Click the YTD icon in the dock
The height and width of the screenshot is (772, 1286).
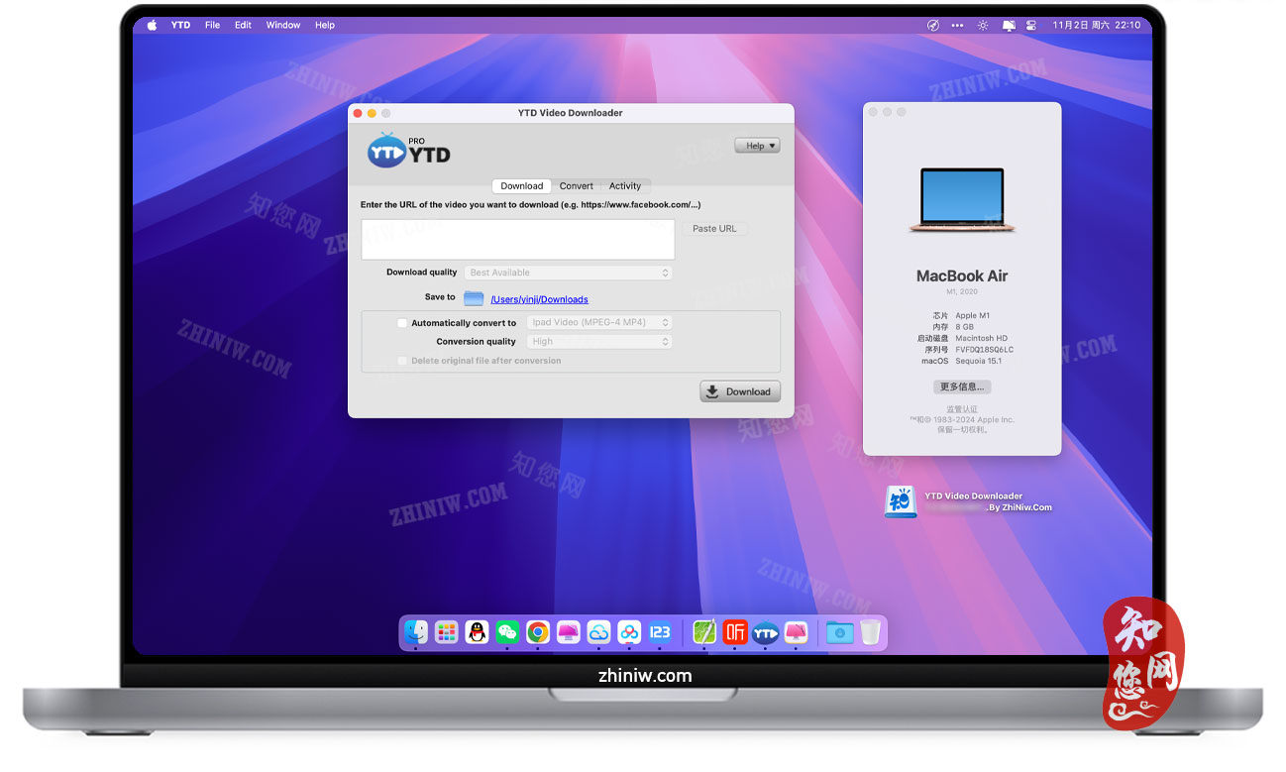point(765,632)
